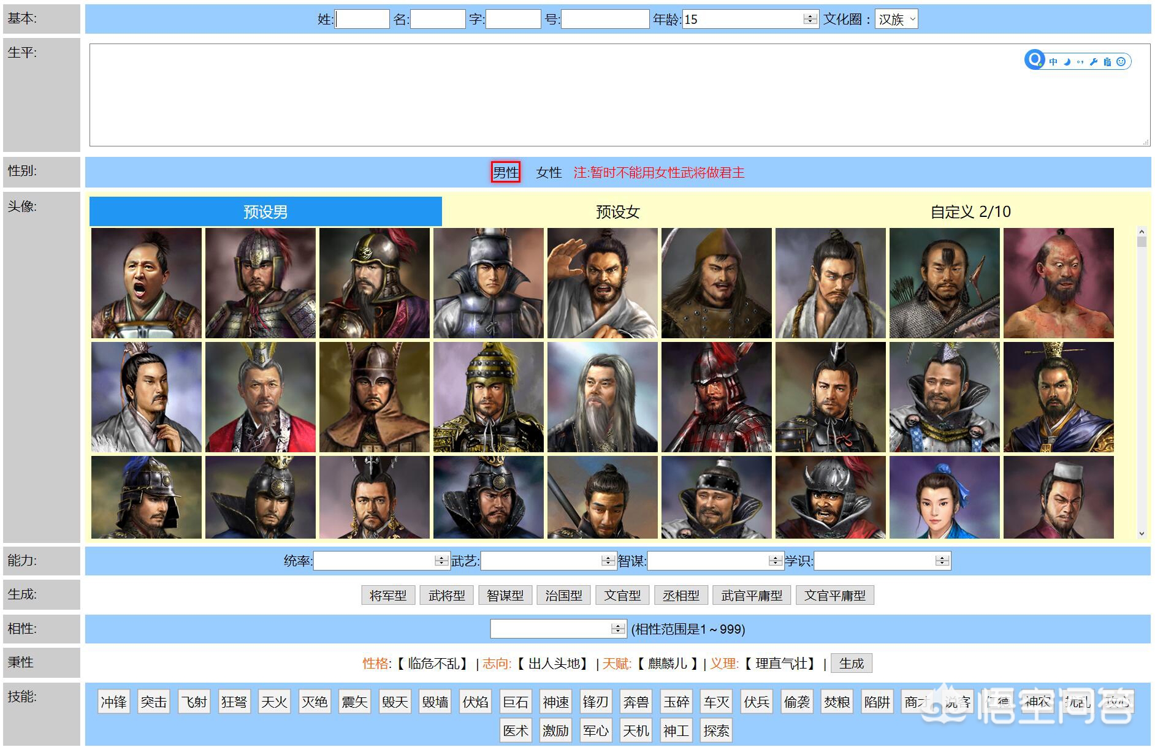
Task: Toggle the 天火 skill
Action: point(275,702)
